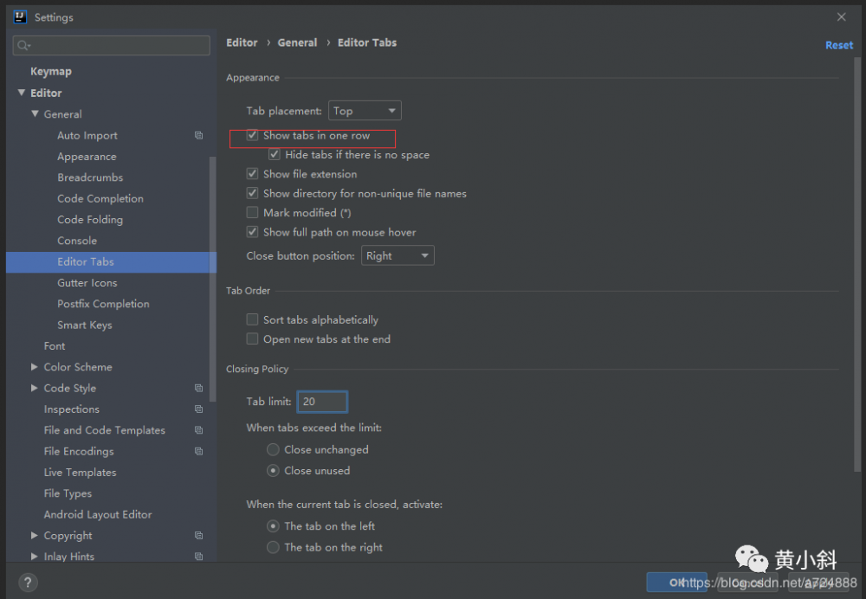Go to Code Folding settings
866x599 pixels.
[90, 219]
